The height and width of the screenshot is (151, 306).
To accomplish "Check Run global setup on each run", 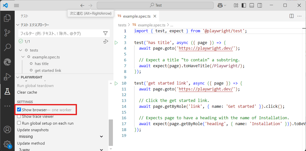I will pyautogui.click(x=19, y=123).
